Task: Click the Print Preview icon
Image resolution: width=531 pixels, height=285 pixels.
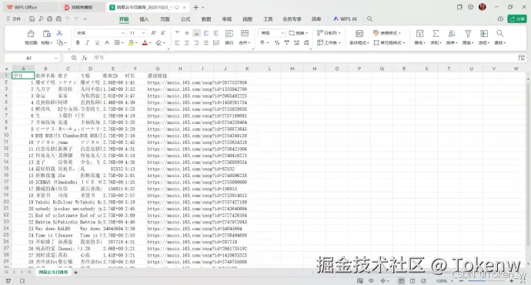Action: (x=58, y=19)
